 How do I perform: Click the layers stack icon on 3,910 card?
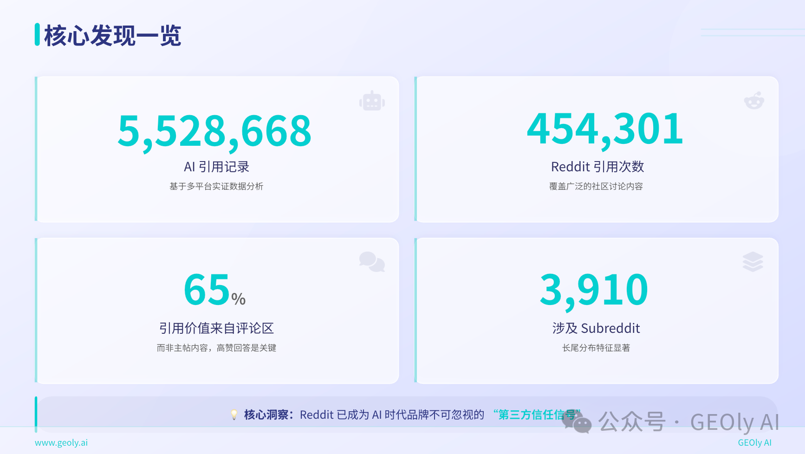(753, 262)
